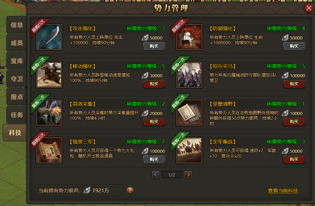Screen dimensions: 315x206
Task: Open the 成员 tab
Action: tap(17, 43)
